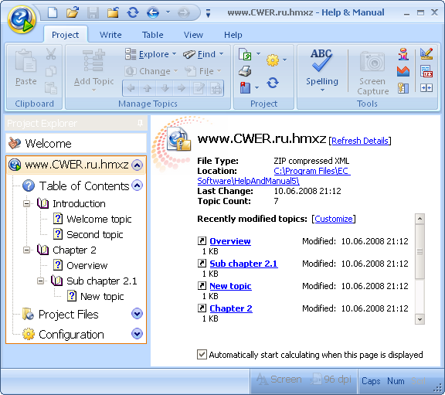
Task: Open the Help ribbon tab
Action: (x=233, y=35)
